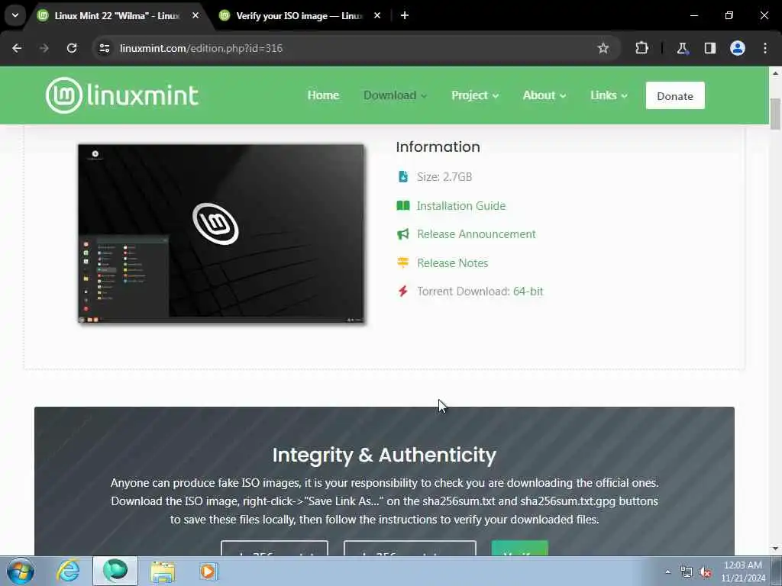
Task: Reload the Linux Mint page
Action: click(x=72, y=48)
